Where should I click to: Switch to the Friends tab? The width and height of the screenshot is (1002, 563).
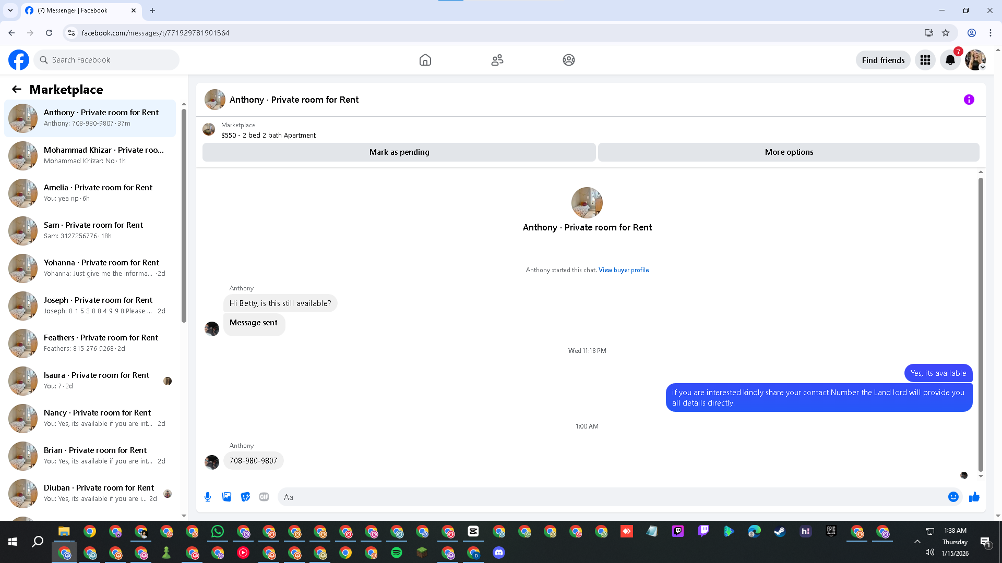click(x=497, y=60)
